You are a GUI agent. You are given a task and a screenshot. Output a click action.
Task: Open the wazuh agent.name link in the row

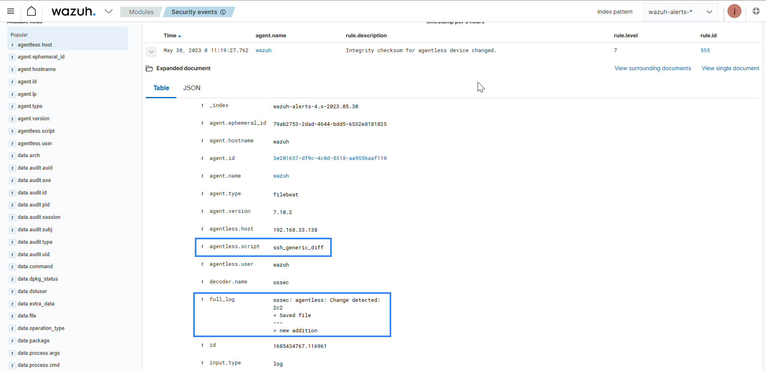264,51
